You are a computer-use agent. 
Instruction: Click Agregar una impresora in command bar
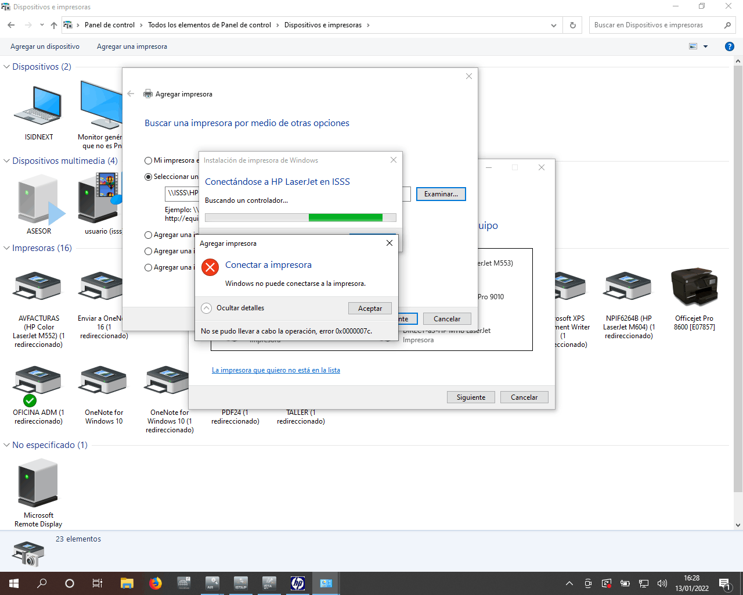(132, 46)
